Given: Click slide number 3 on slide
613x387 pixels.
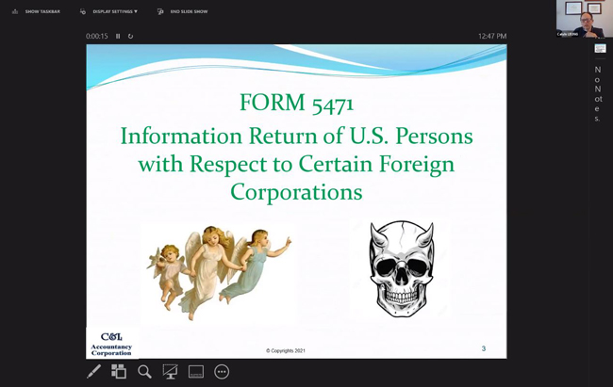Looking at the screenshot, I should click(x=484, y=348).
